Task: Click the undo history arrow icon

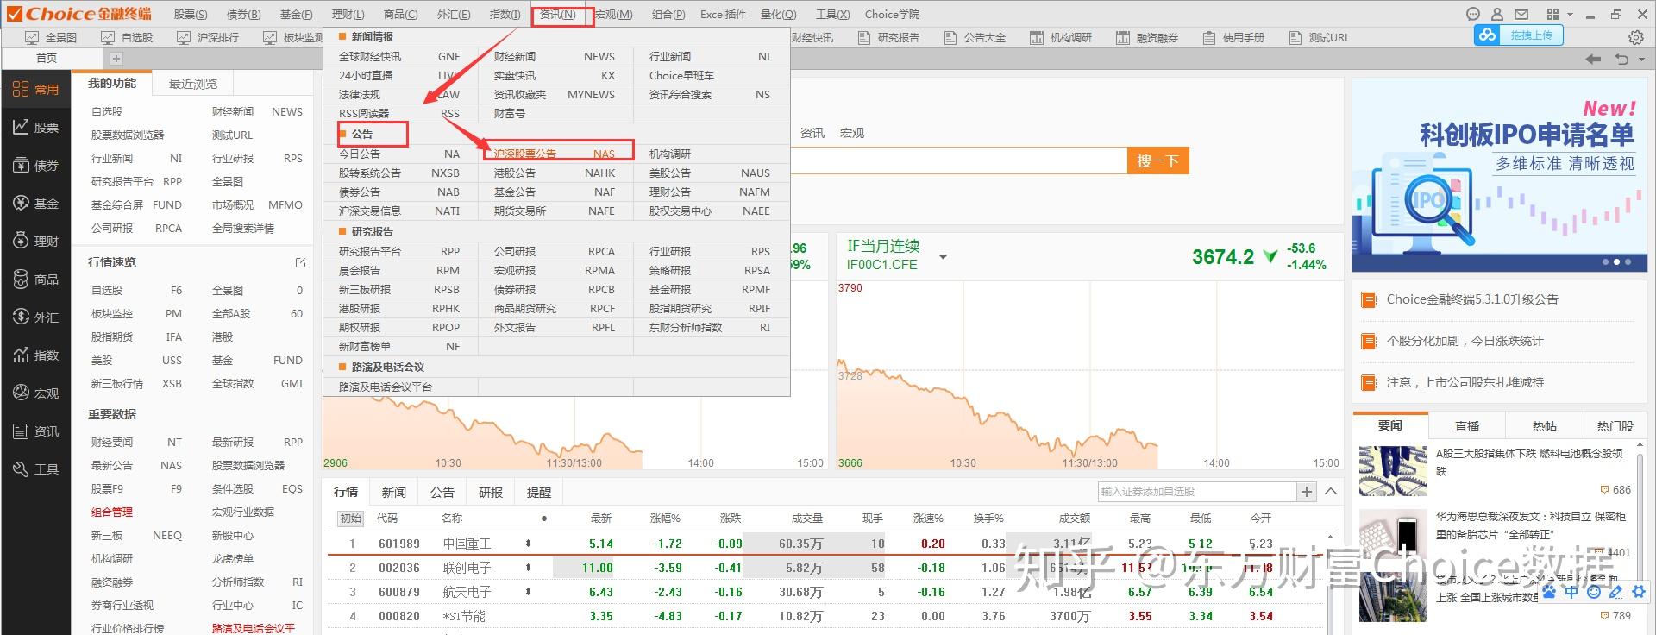Action: [x=1621, y=59]
